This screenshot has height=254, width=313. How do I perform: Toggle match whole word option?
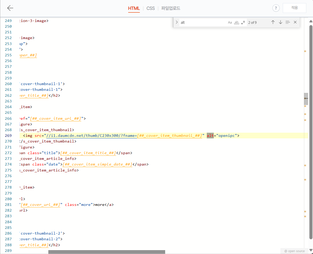click(x=236, y=23)
